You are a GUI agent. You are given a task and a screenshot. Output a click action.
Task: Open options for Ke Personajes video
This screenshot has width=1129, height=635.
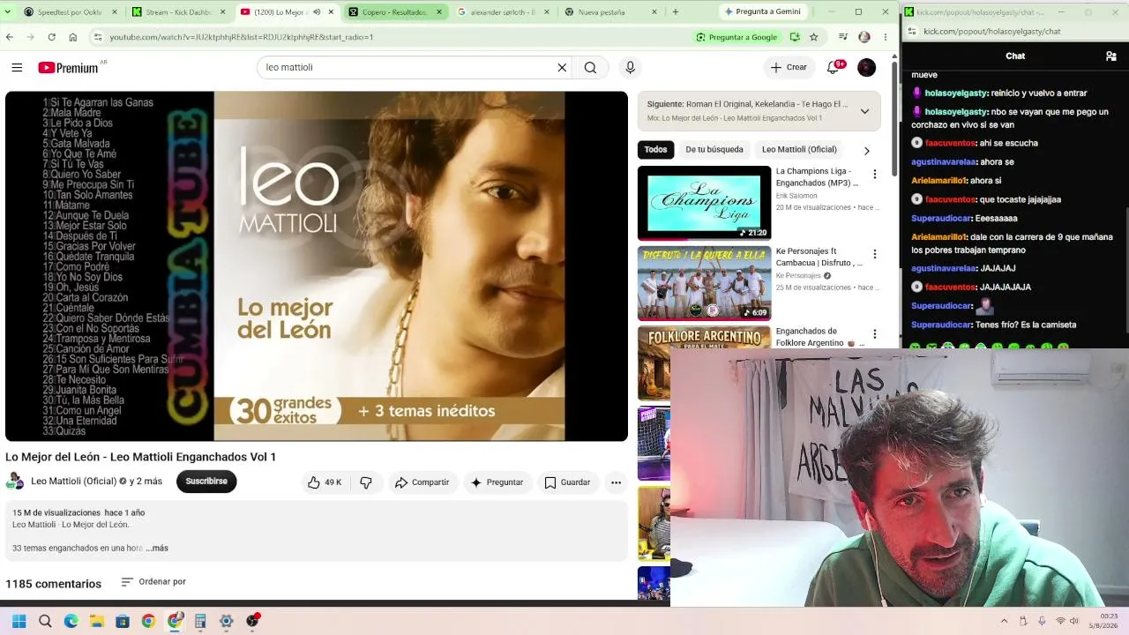click(875, 254)
